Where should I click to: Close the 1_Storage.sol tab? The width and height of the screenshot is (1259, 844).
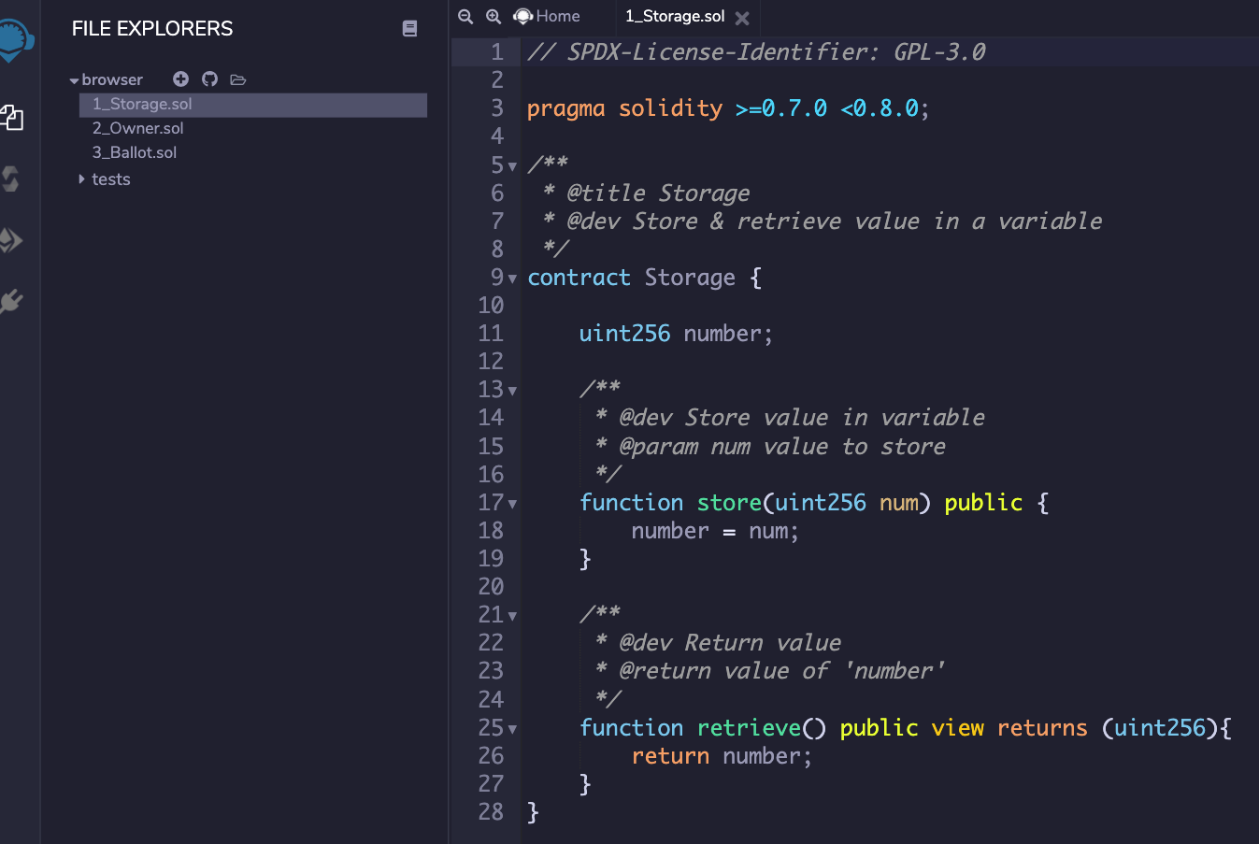pyautogui.click(x=740, y=16)
